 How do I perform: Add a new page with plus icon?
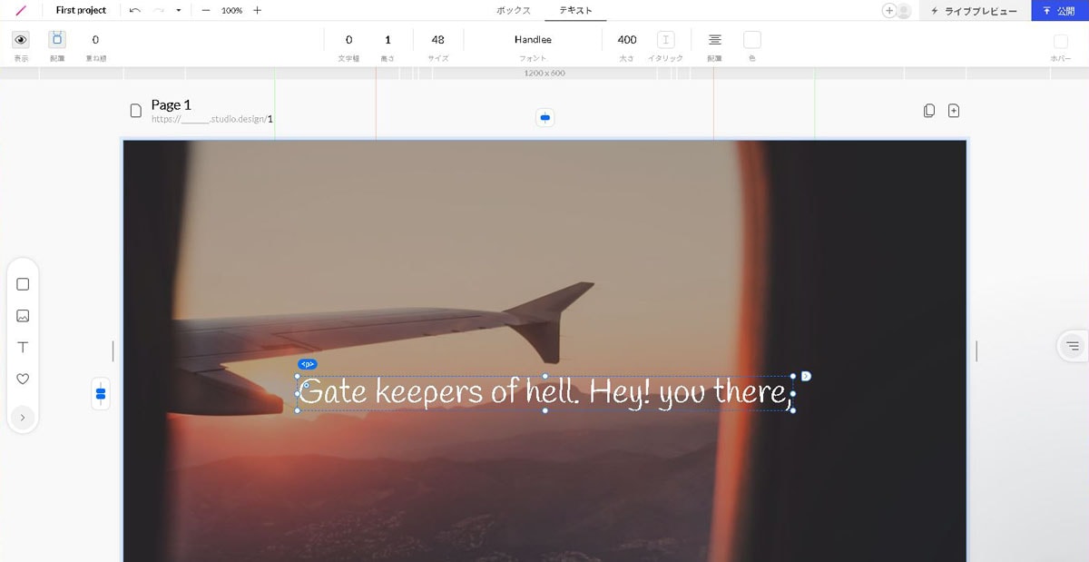[954, 111]
